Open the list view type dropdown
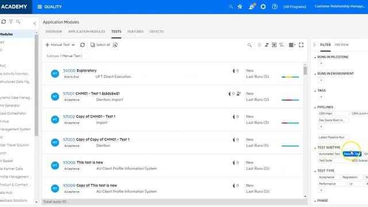 [x=292, y=45]
